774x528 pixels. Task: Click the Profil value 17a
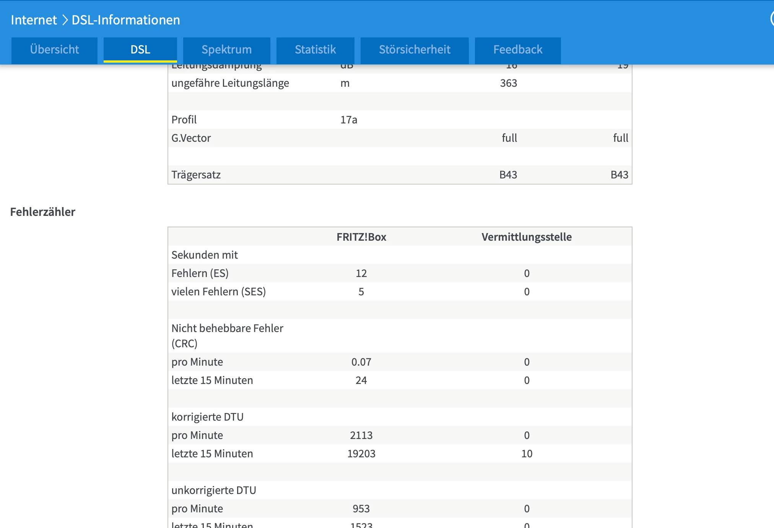[x=349, y=120]
